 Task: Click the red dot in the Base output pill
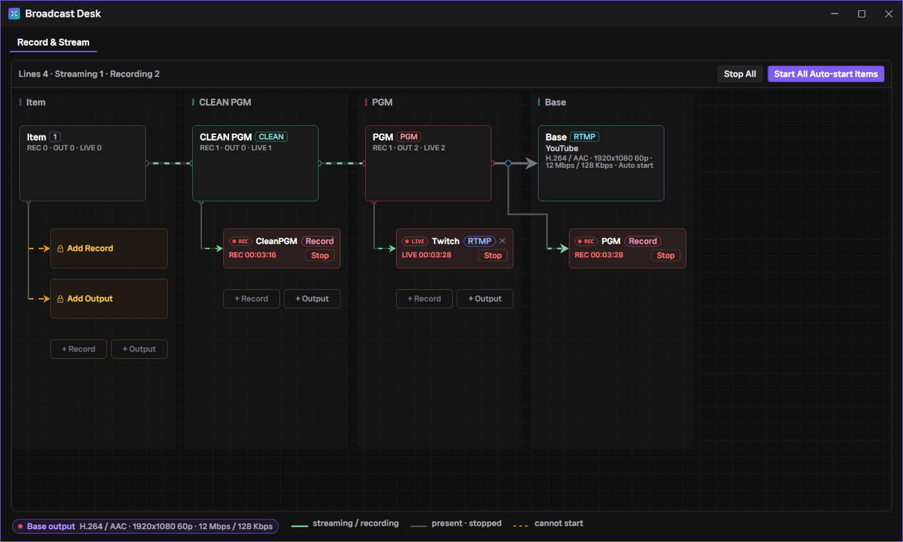tap(21, 527)
